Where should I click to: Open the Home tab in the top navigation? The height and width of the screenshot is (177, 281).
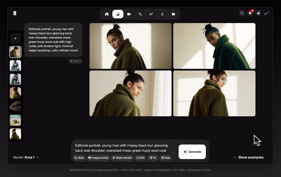click(107, 14)
